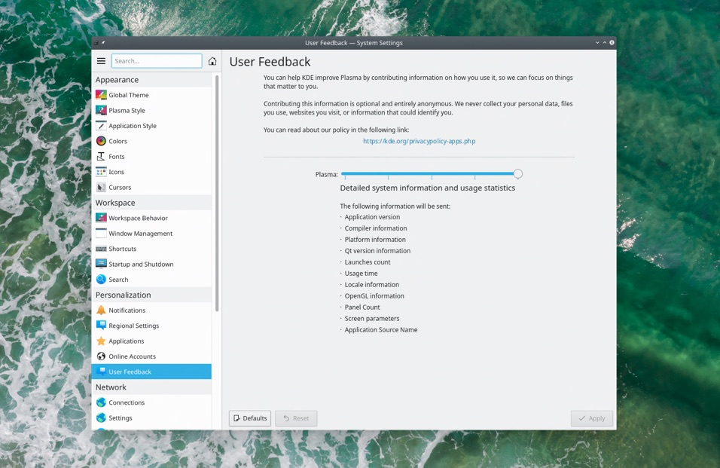
Task: Go to Fonts settings
Action: coord(116,157)
